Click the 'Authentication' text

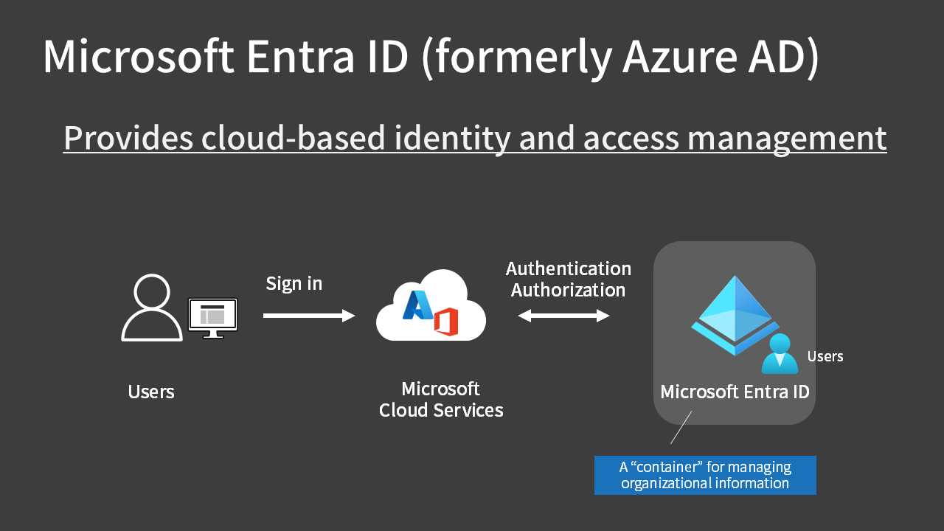[569, 268]
